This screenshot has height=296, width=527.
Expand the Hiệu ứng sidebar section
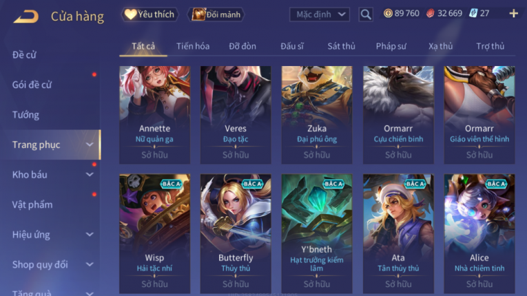90,235
